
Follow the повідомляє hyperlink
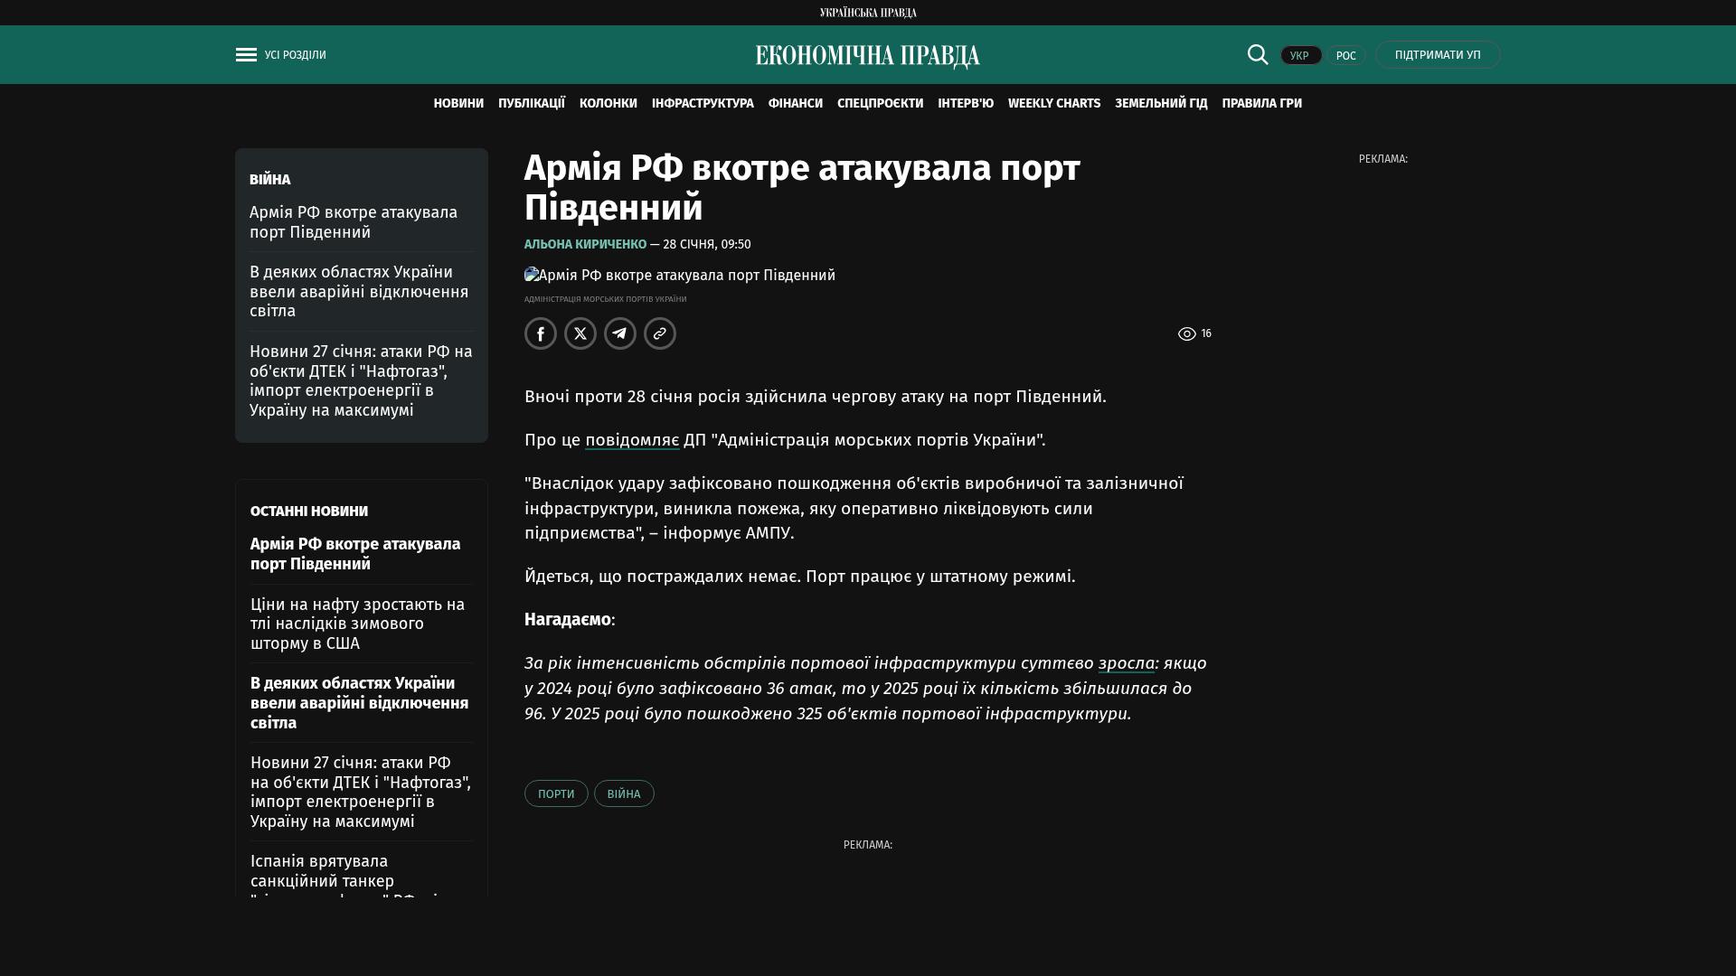[x=632, y=440]
